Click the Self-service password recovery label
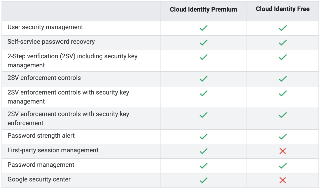Screen dimensions: 321x190 click(x=51, y=42)
